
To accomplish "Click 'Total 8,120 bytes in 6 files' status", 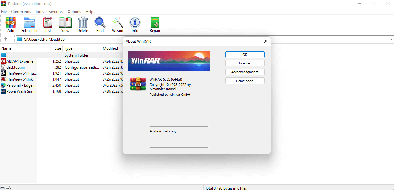I will coord(226,188).
